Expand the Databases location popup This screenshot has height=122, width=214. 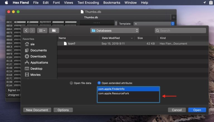(115, 31)
